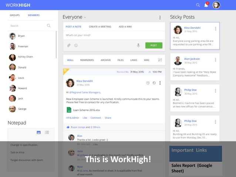Switch to the Reminders tab
The height and width of the screenshot is (177, 236).
point(87,60)
